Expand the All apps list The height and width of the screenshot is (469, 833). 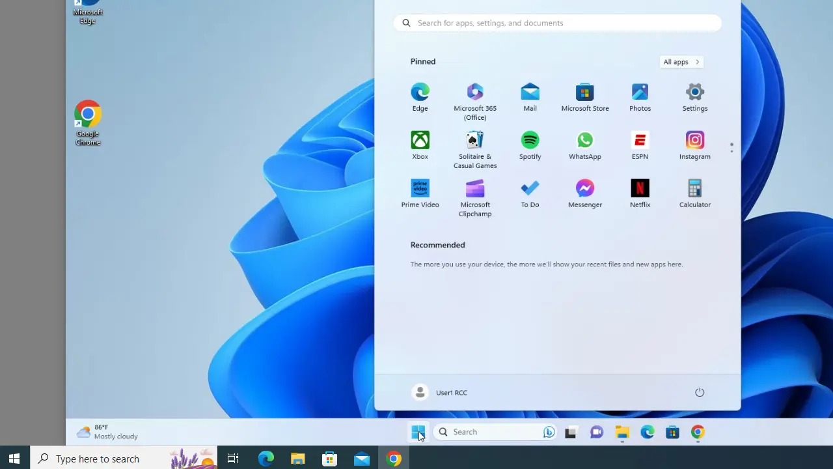[x=681, y=62]
